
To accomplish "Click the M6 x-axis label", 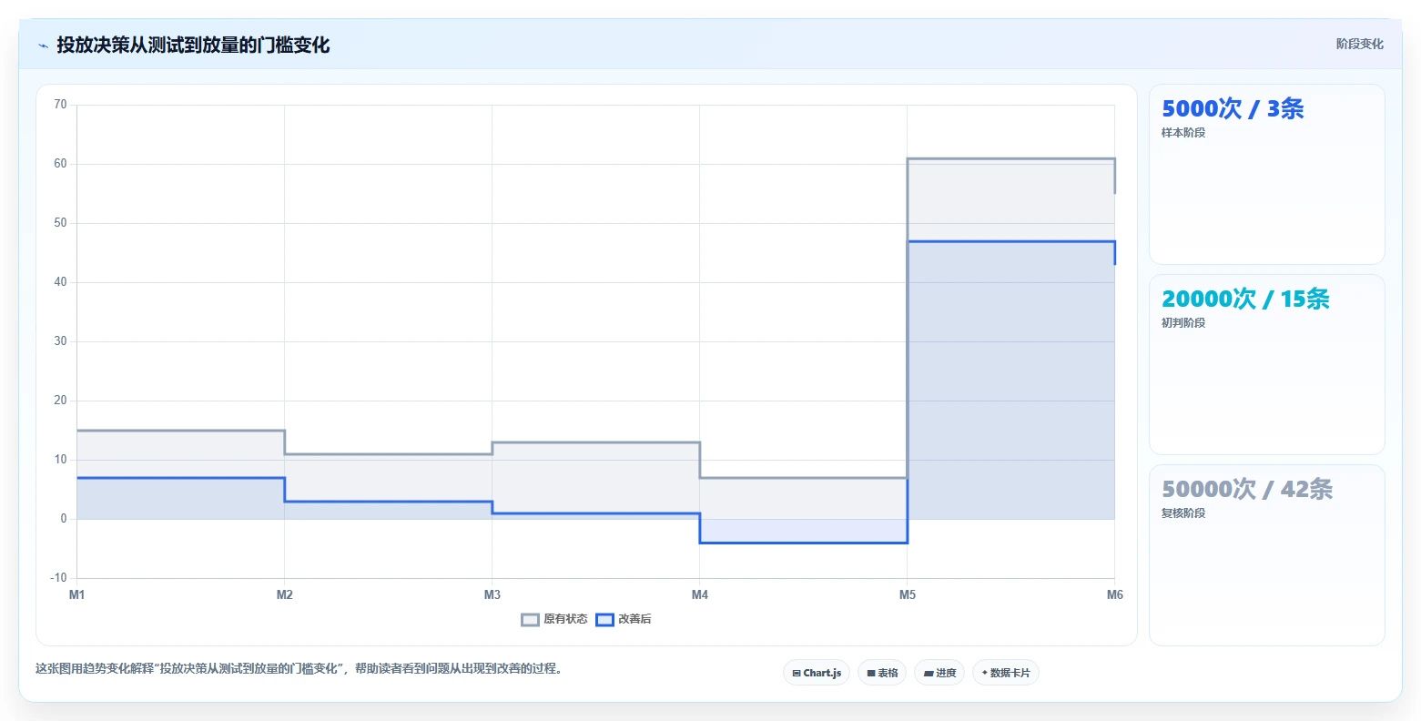I will (1115, 595).
